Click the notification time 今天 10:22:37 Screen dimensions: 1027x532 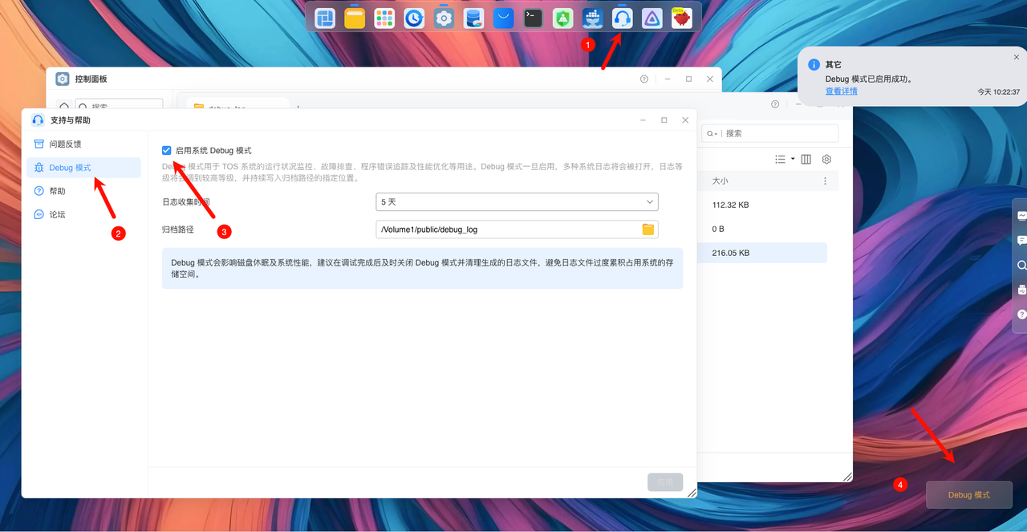998,92
